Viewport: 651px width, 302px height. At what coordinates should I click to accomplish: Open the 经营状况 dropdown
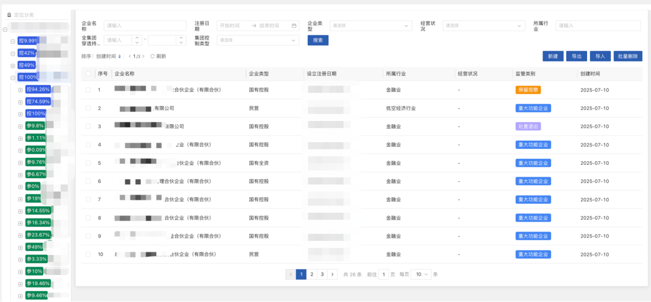483,25
